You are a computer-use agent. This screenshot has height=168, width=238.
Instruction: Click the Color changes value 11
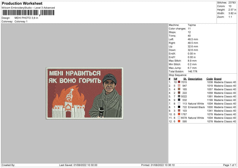click(x=189, y=29)
